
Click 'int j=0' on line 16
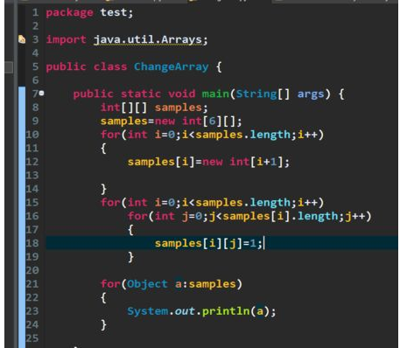pos(179,216)
